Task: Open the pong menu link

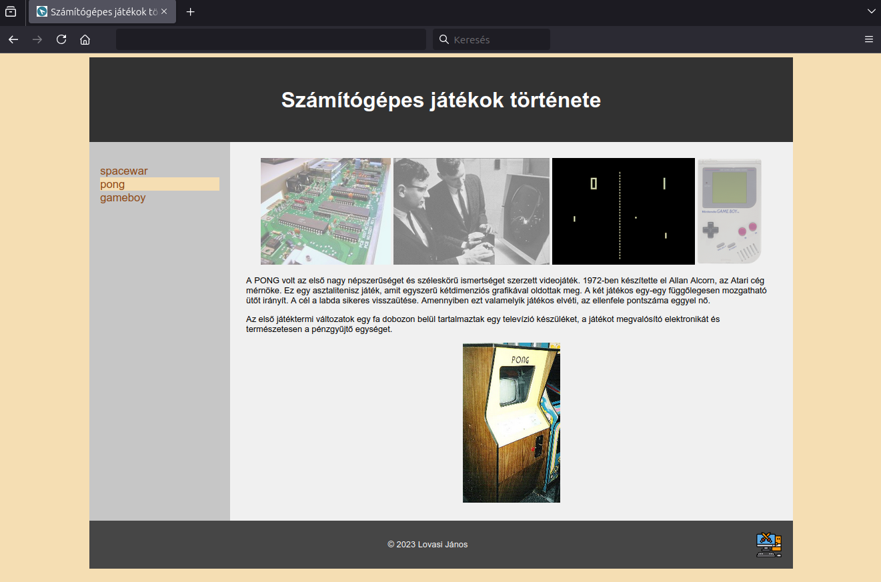Action: click(159, 185)
